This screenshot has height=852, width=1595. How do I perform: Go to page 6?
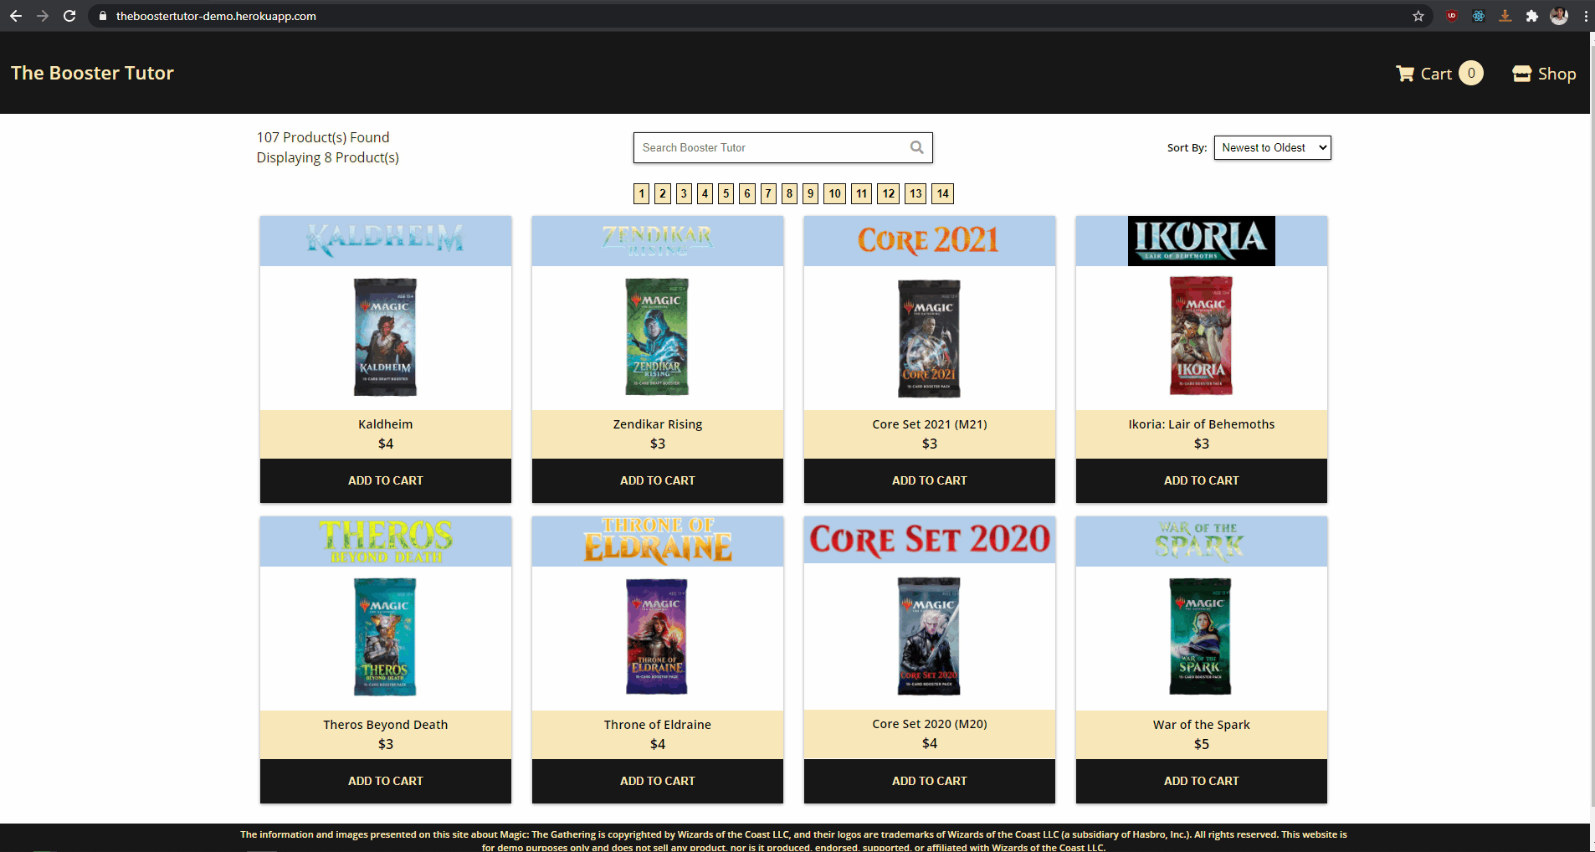(x=747, y=193)
